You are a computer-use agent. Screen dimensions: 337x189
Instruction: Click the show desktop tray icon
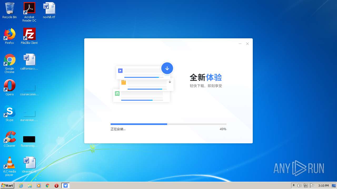[334, 186]
